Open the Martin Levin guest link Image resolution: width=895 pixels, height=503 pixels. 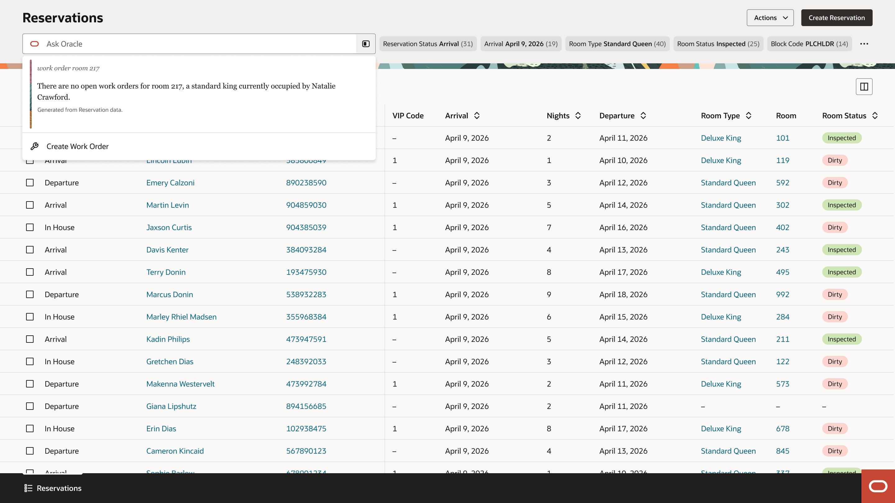(x=168, y=205)
